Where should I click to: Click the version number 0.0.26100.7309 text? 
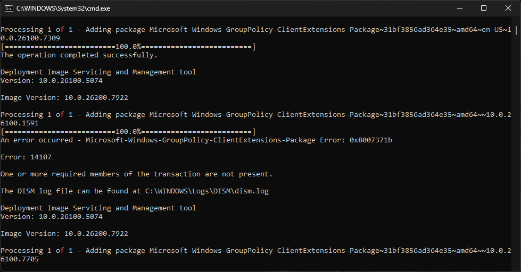30,38
